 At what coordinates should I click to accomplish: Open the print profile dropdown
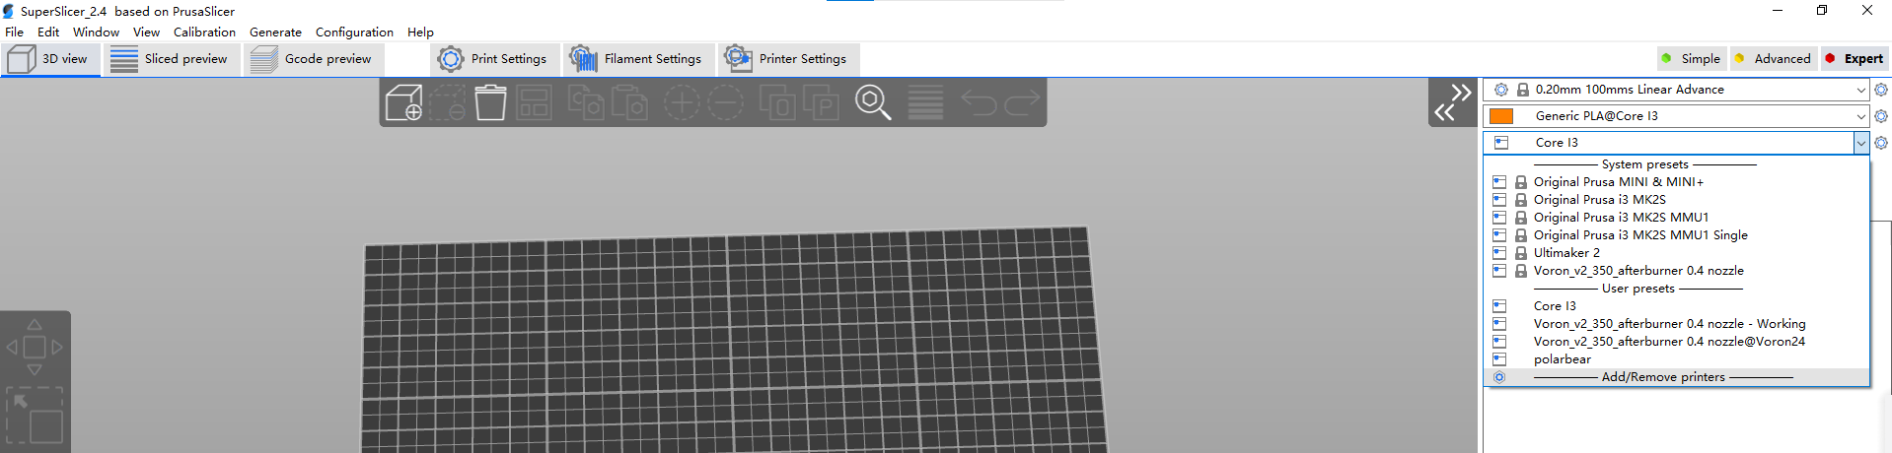pyautogui.click(x=1860, y=90)
